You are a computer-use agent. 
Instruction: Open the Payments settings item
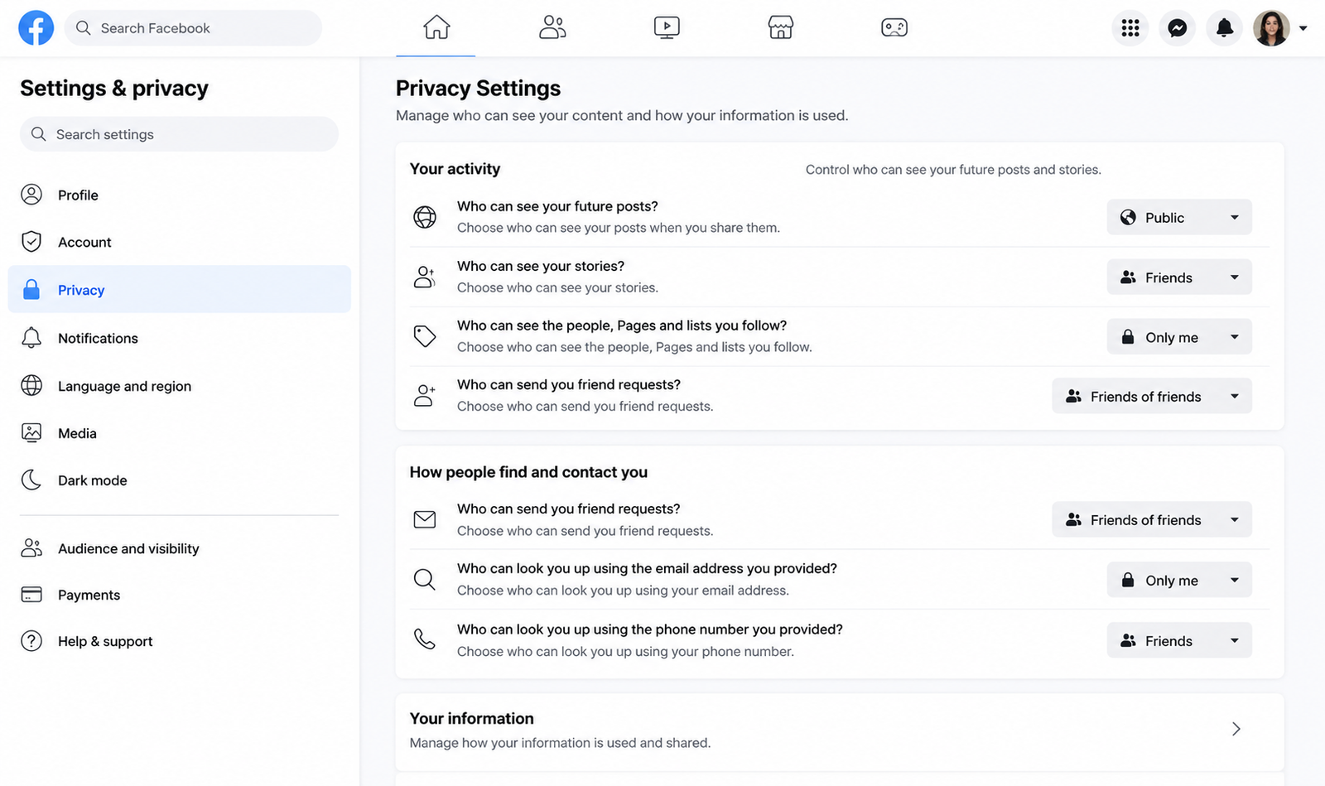click(x=179, y=595)
